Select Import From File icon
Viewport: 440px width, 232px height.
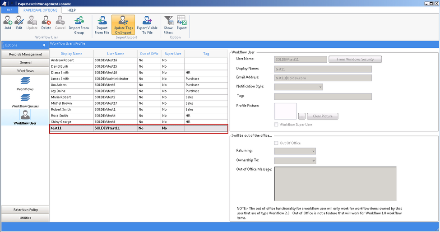tap(102, 25)
